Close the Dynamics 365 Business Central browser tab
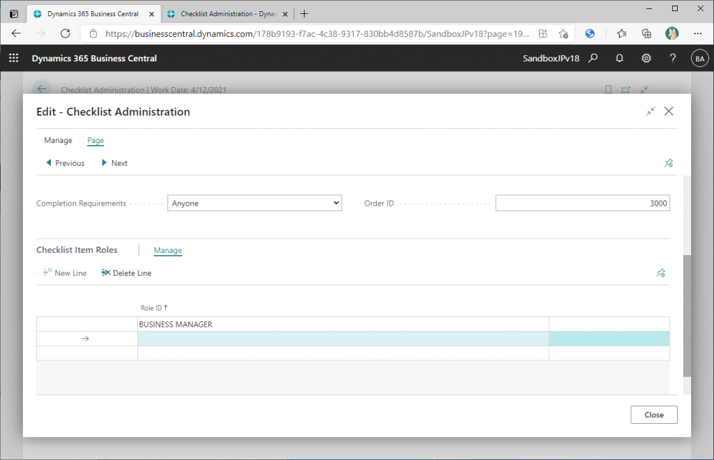The height and width of the screenshot is (460, 714). [151, 14]
